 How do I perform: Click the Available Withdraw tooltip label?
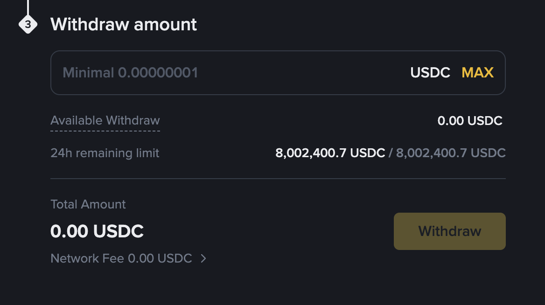coord(105,120)
